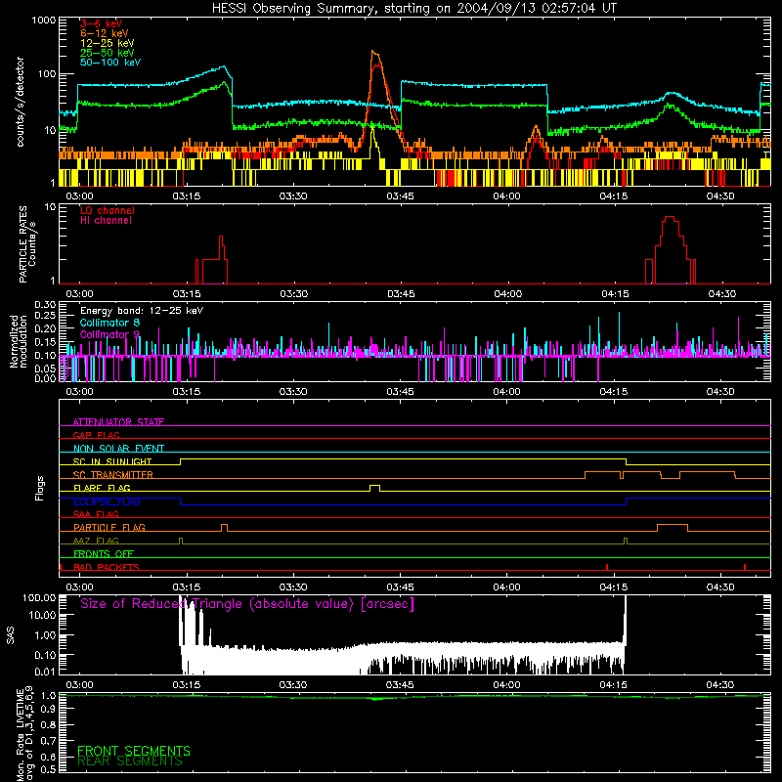
Task: Click the SAS axis label
Action: 10,635
